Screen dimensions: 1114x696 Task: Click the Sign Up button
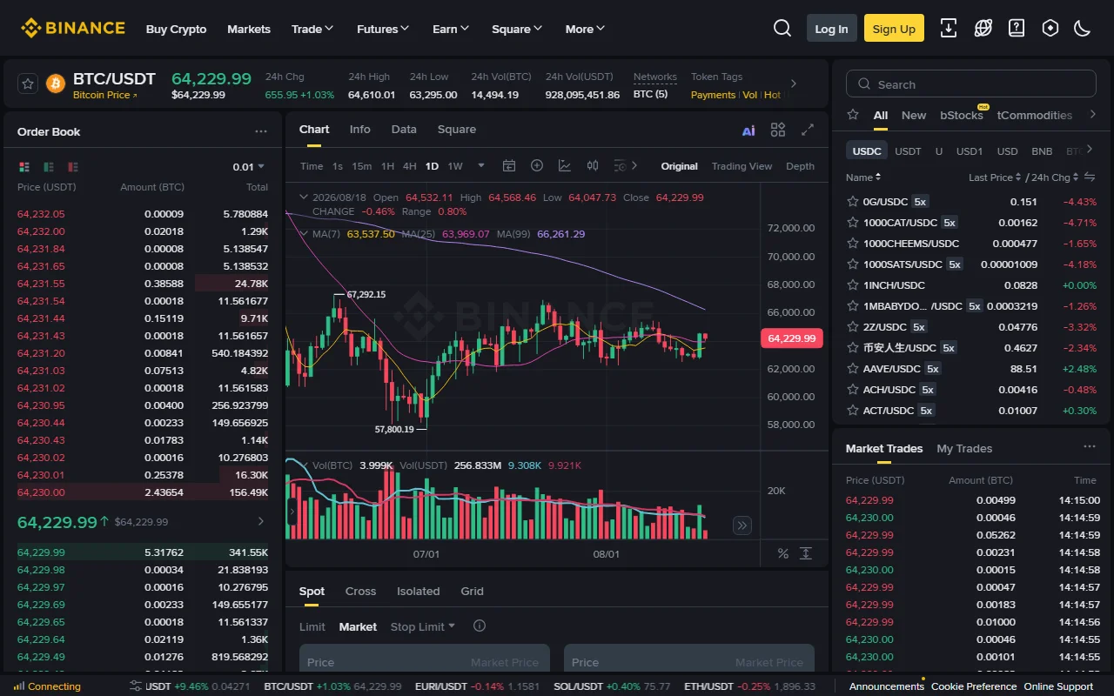coord(894,29)
